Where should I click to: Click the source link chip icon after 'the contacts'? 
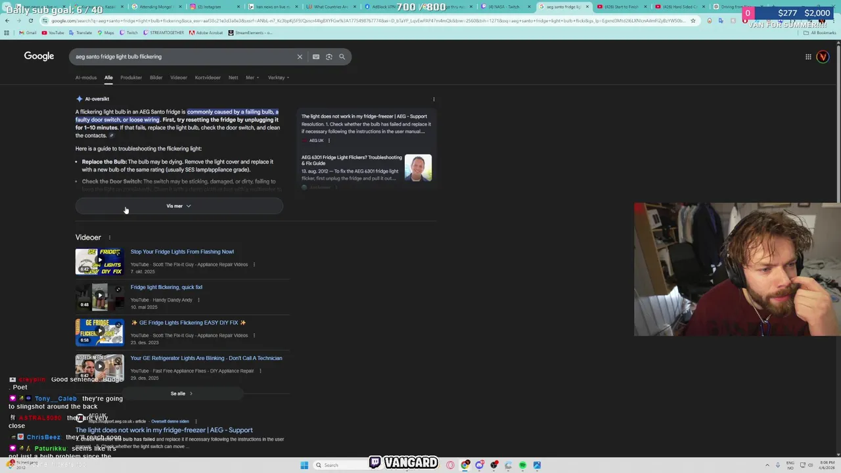[112, 135]
